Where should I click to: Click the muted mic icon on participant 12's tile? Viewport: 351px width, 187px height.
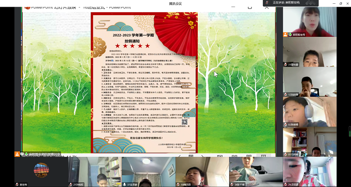(x=286, y=94)
